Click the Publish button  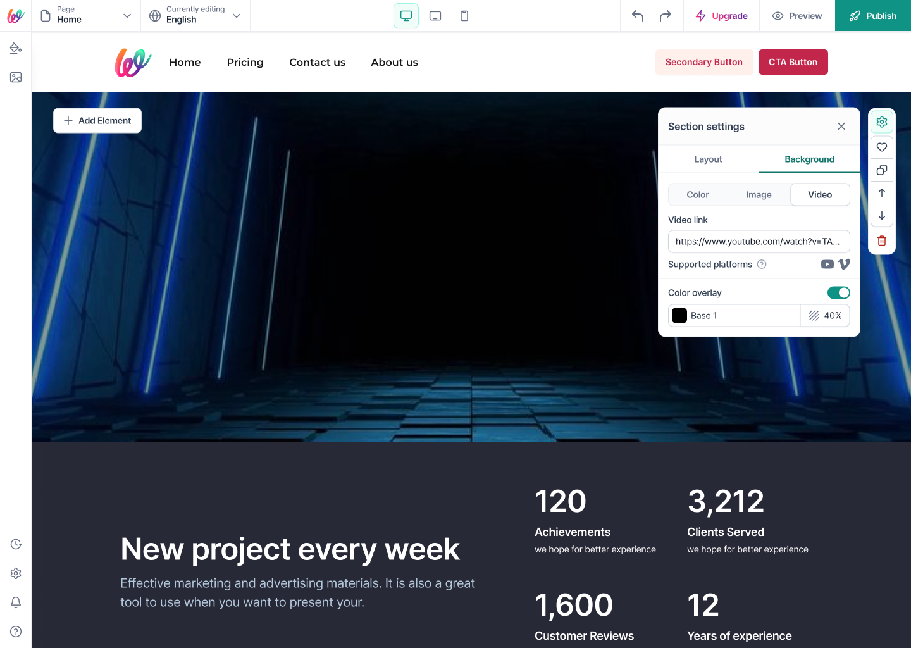coord(873,16)
